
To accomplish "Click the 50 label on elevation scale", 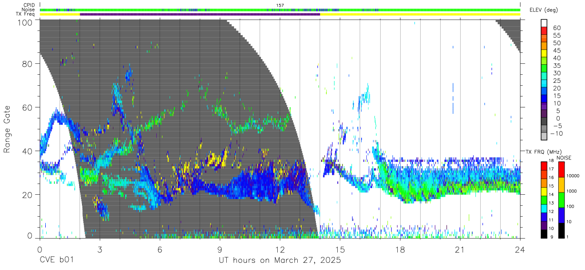I will (556, 43).
